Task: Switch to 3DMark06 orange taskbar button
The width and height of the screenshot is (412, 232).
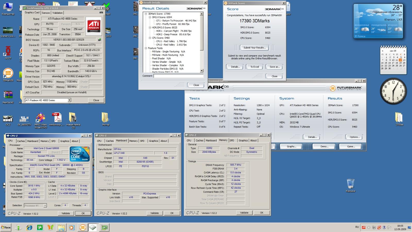Action: 83,227
